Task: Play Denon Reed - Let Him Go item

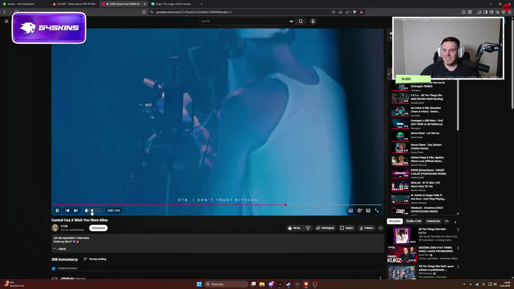Action: point(424,136)
